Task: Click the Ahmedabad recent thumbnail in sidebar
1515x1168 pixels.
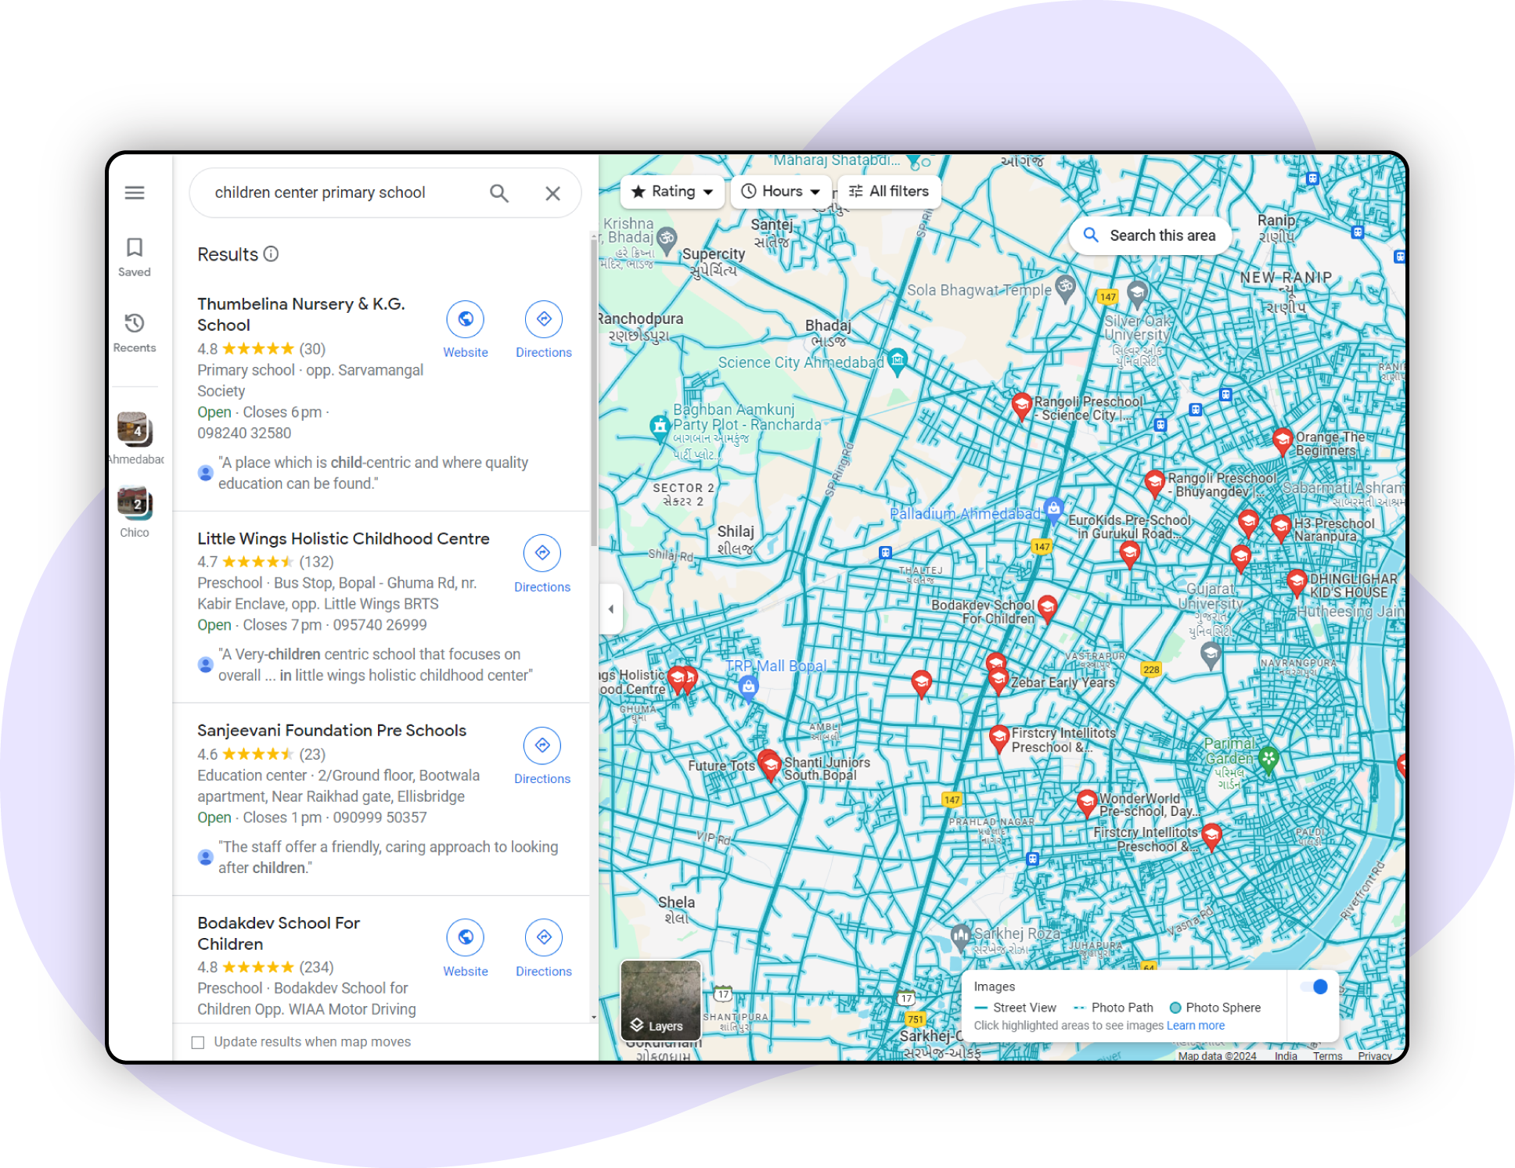Action: tap(138, 432)
